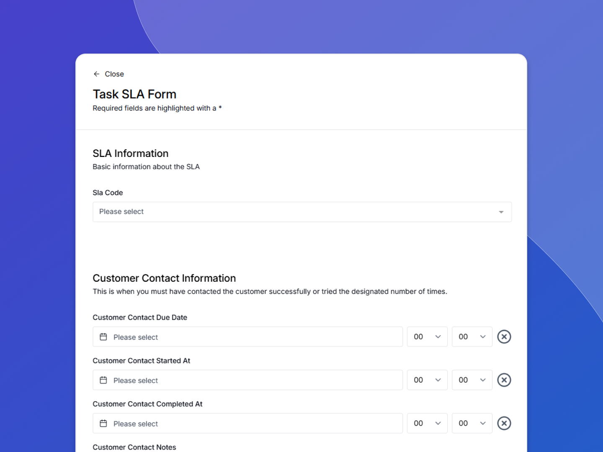Open the hour dropdown for Customer Contact Due Date

click(x=427, y=336)
